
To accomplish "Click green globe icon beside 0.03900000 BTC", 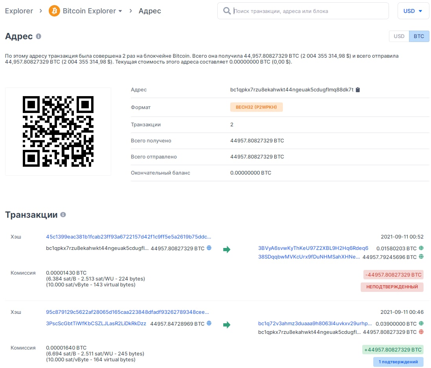I will pos(421,324).
